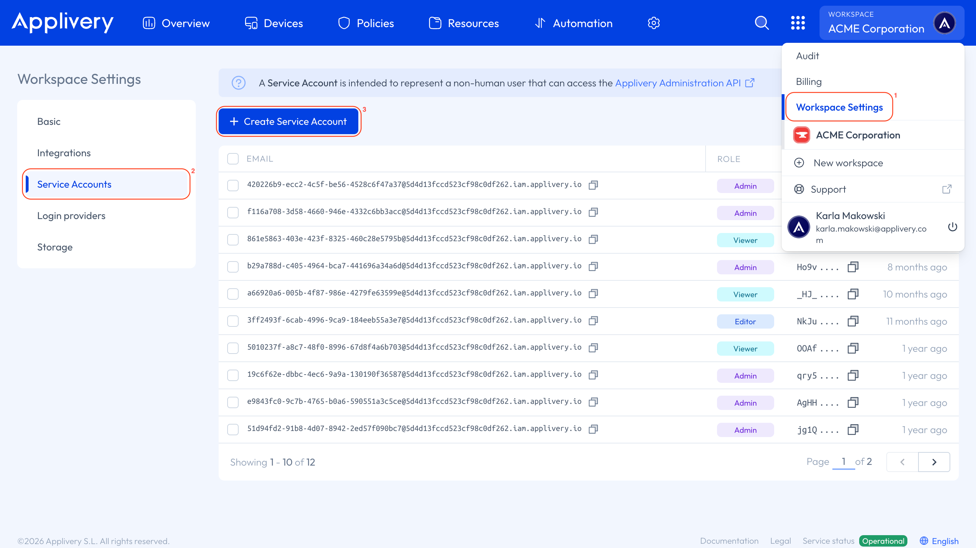Viewport: 976px width, 548px height.
Task: Tick checkbox for 3ff2493f account row
Action: tap(233, 321)
